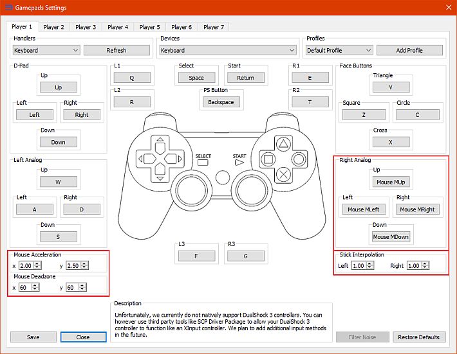Change the R3 binding G

pos(246,256)
